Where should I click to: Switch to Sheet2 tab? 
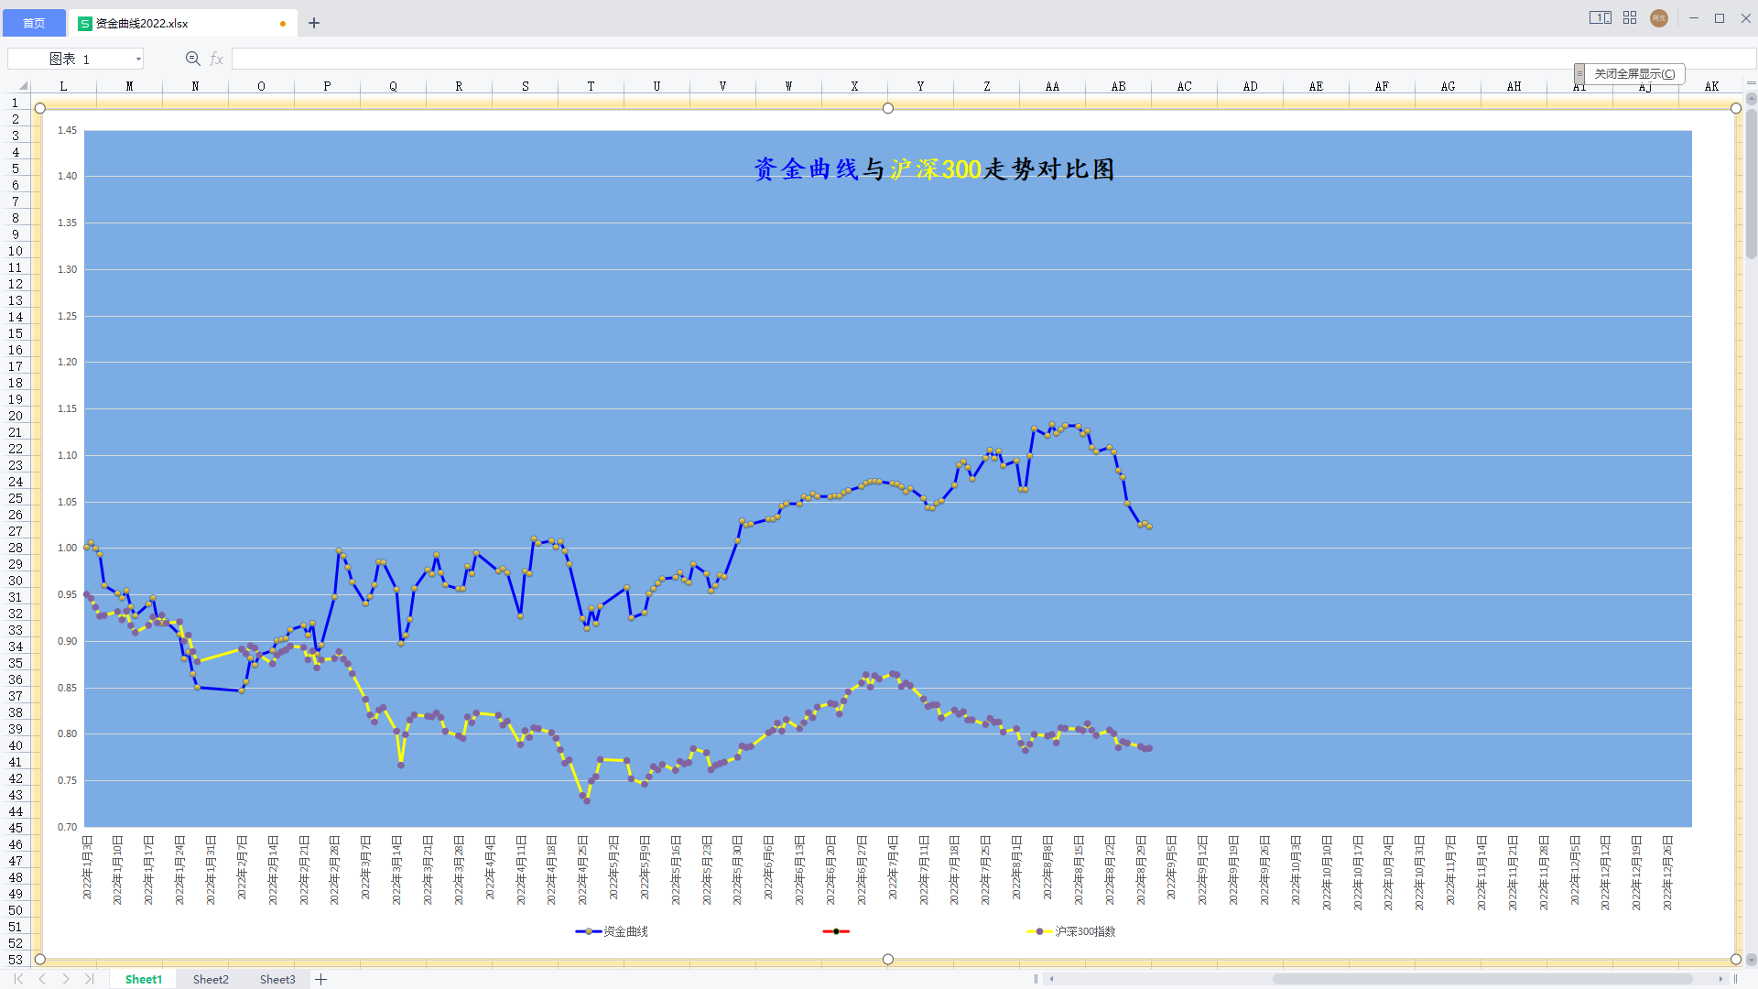click(211, 979)
